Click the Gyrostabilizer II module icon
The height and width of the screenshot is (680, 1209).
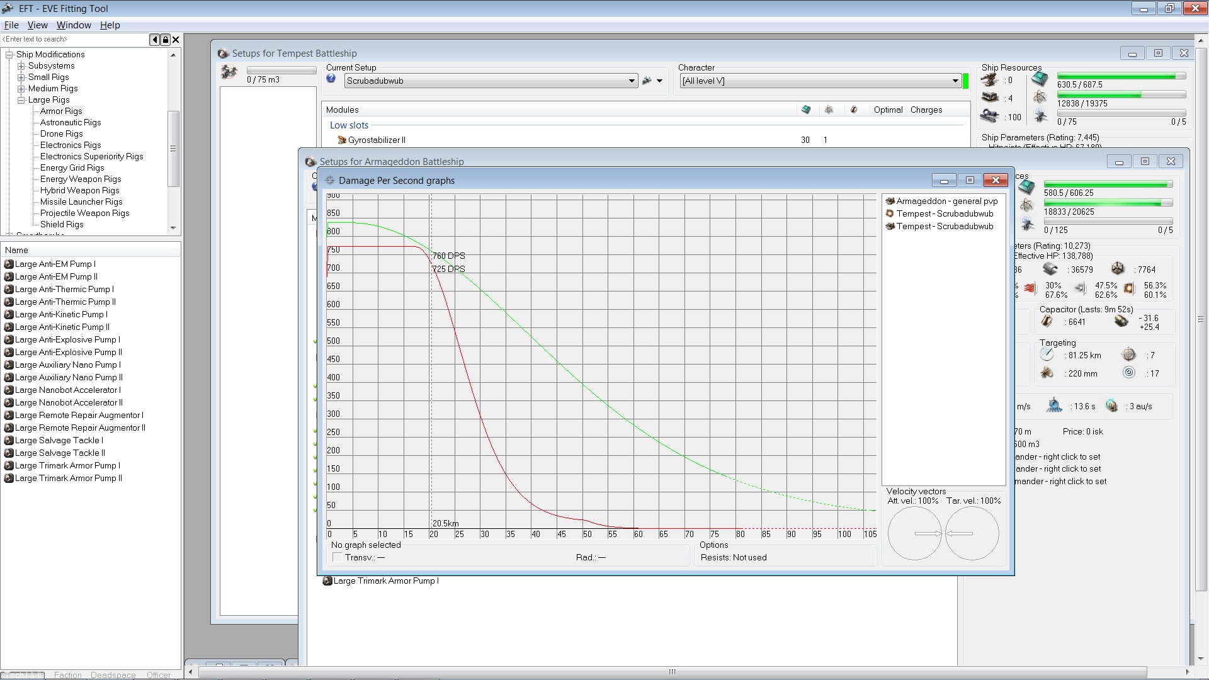coord(341,140)
